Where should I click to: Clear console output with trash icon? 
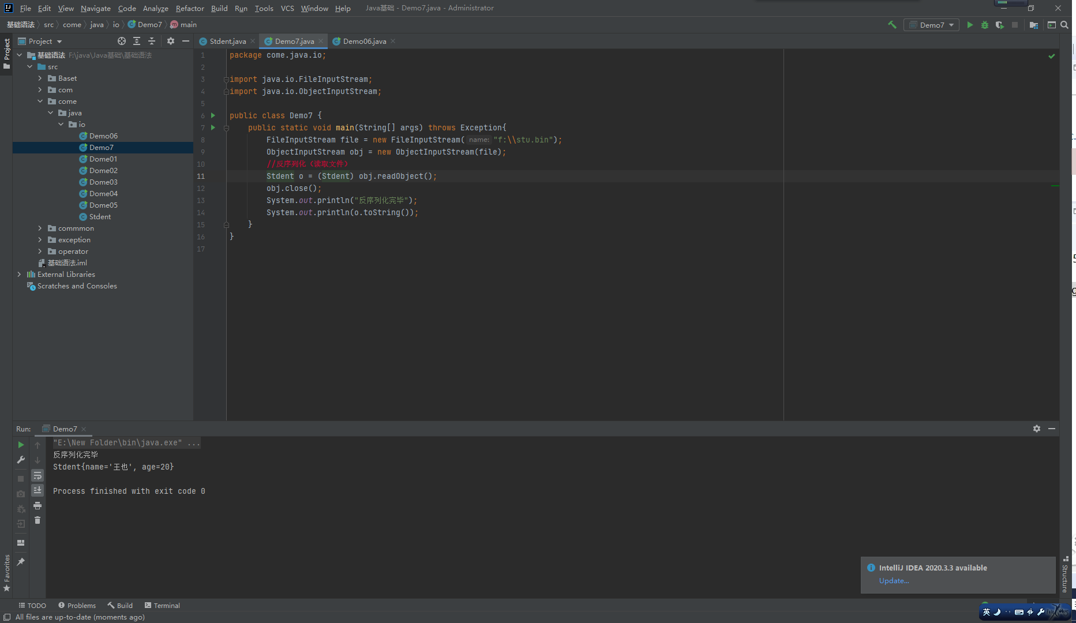(x=38, y=520)
